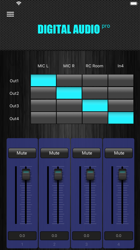
Task: Toggle MIC L routing to Out1
Action: [x=43, y=80]
